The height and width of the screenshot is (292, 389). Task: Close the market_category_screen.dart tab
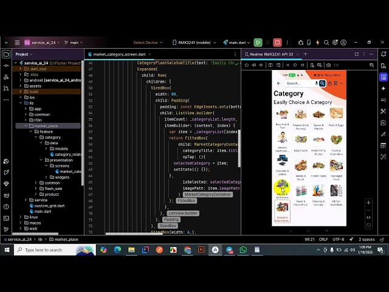(x=150, y=54)
